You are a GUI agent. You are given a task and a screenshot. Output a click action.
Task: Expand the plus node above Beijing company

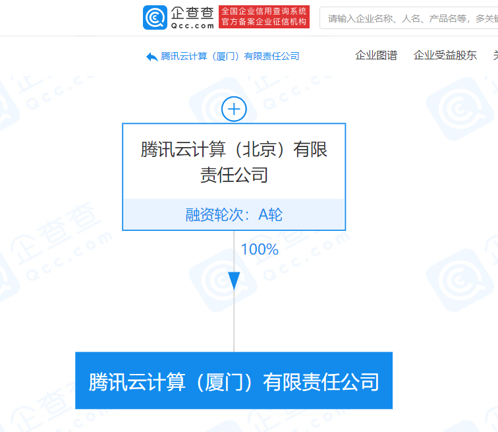point(234,109)
